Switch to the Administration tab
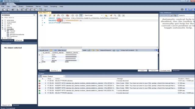 8,40
